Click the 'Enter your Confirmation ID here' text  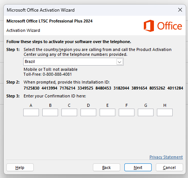(55, 96)
